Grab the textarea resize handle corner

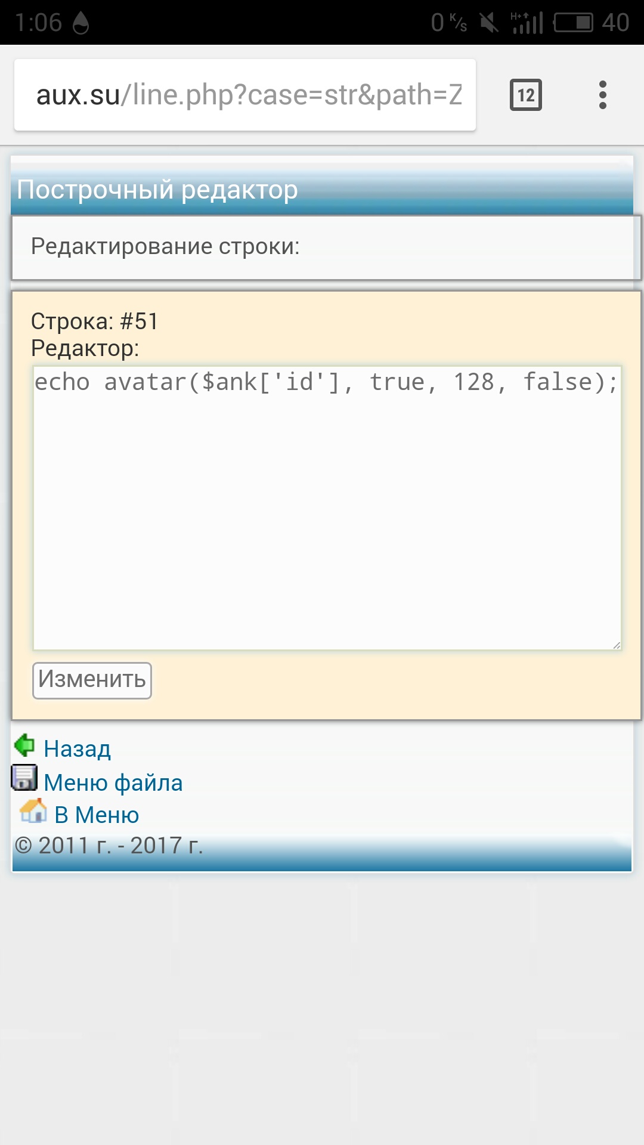click(616, 645)
